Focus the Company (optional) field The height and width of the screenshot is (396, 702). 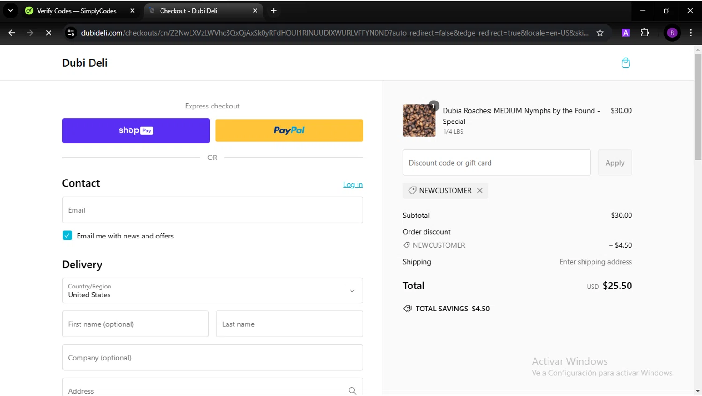(212, 358)
